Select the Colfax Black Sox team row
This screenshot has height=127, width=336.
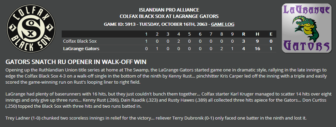[169, 41]
